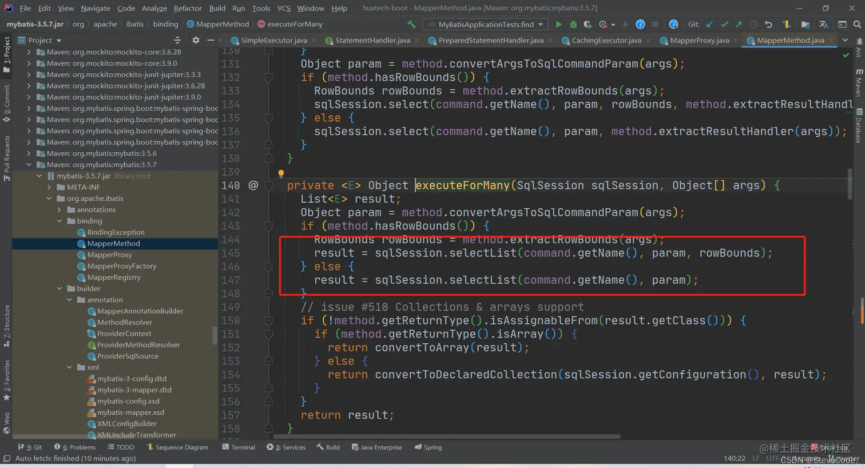Switch to CachingExecutor.java tab
Image resolution: width=865 pixels, height=468 pixels.
(x=606, y=40)
